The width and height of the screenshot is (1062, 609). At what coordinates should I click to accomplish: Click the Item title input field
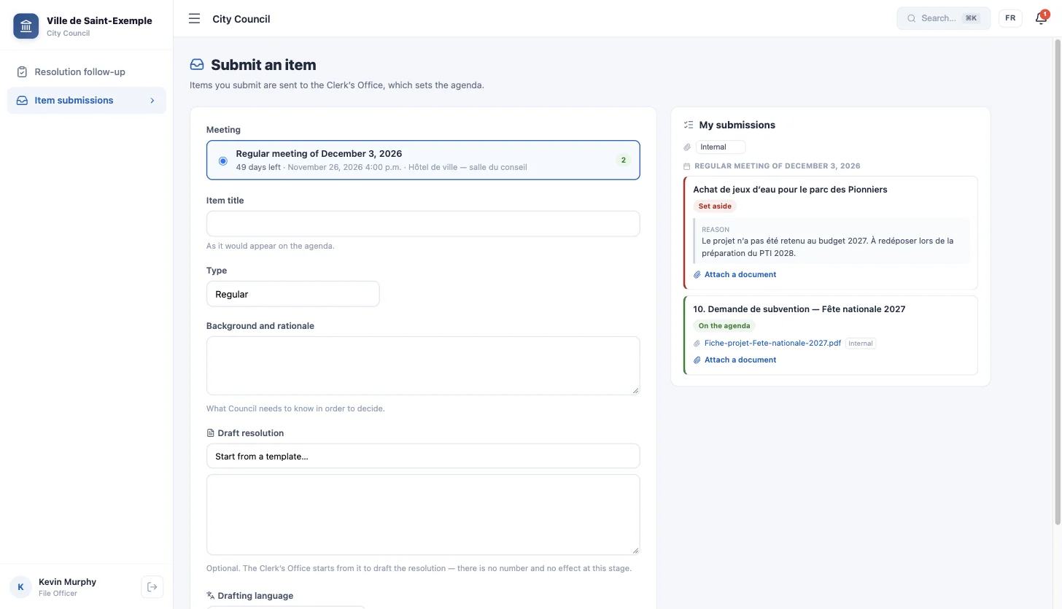point(423,224)
